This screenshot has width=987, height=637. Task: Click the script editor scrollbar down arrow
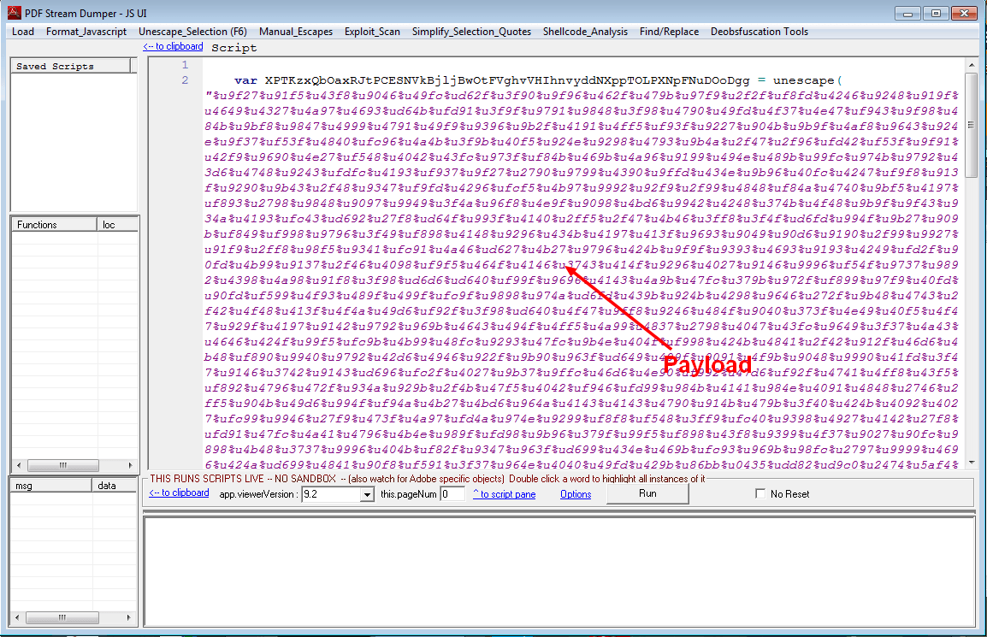tap(970, 462)
